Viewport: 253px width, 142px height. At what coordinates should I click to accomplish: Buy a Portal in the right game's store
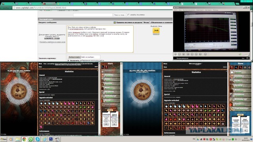(240, 104)
